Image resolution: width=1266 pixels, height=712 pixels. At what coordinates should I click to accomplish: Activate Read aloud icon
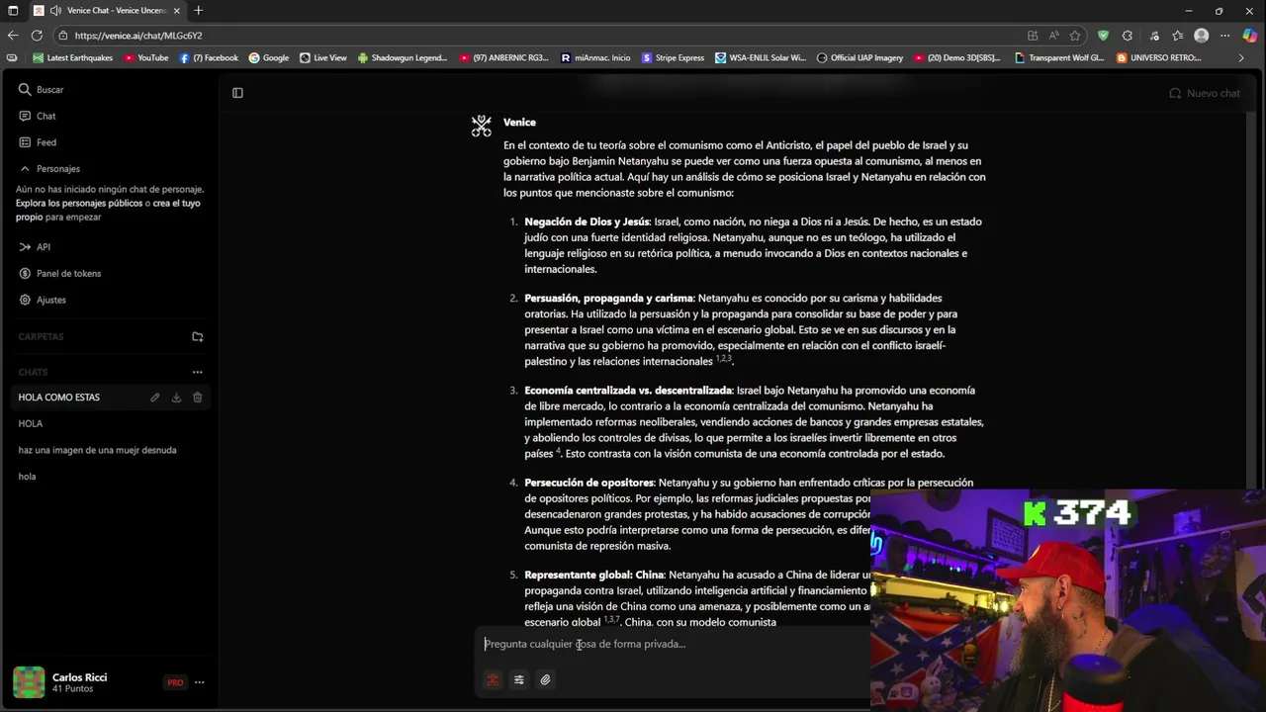click(x=1054, y=36)
